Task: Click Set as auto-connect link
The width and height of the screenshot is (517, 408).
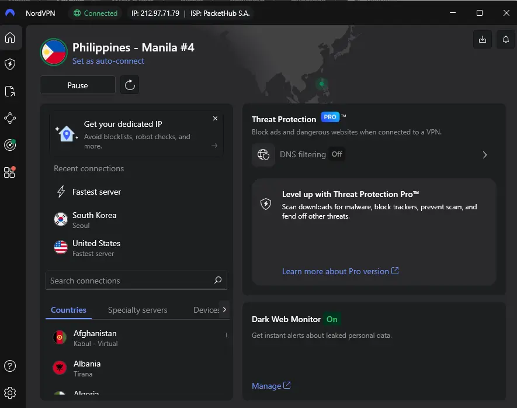Action: click(x=108, y=61)
